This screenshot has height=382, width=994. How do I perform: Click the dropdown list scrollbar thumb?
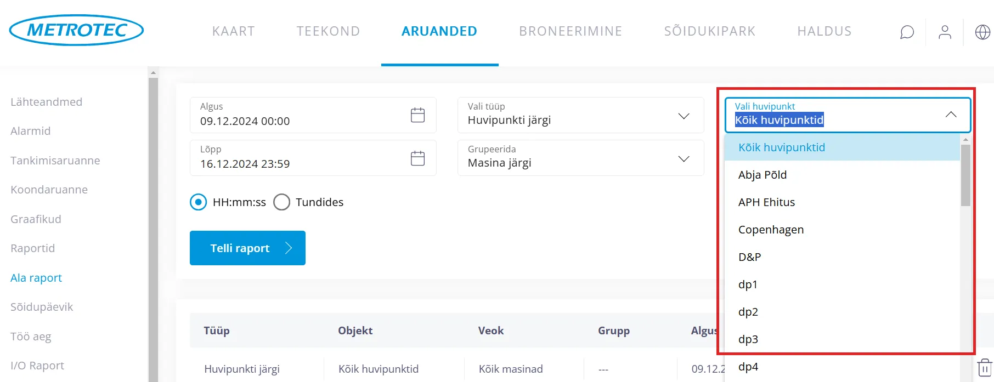965,175
